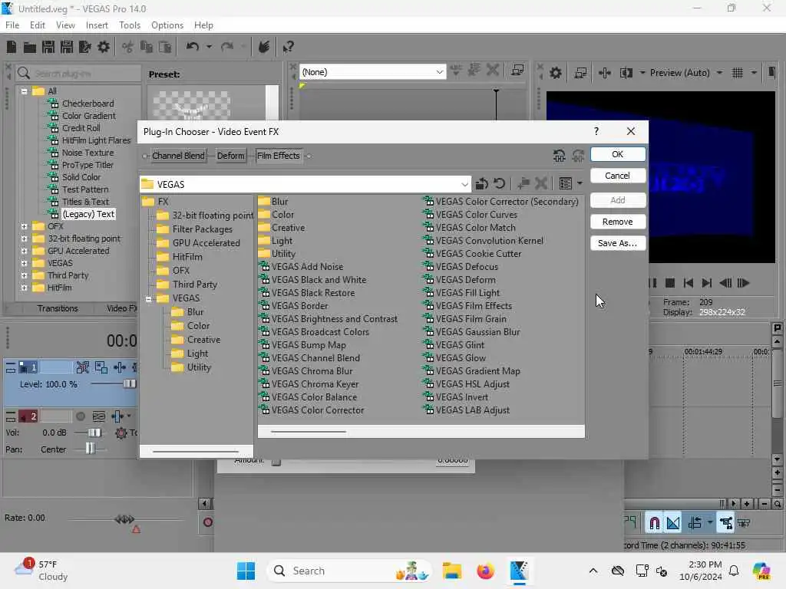This screenshot has width=786, height=589.
Task: Select VEGAS Invert plug-in
Action: point(456,397)
